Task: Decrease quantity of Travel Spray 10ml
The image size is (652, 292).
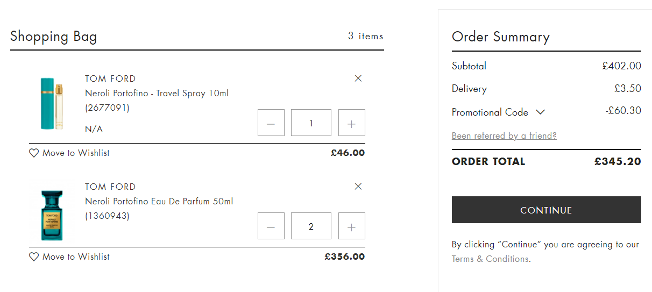Action: click(x=271, y=123)
